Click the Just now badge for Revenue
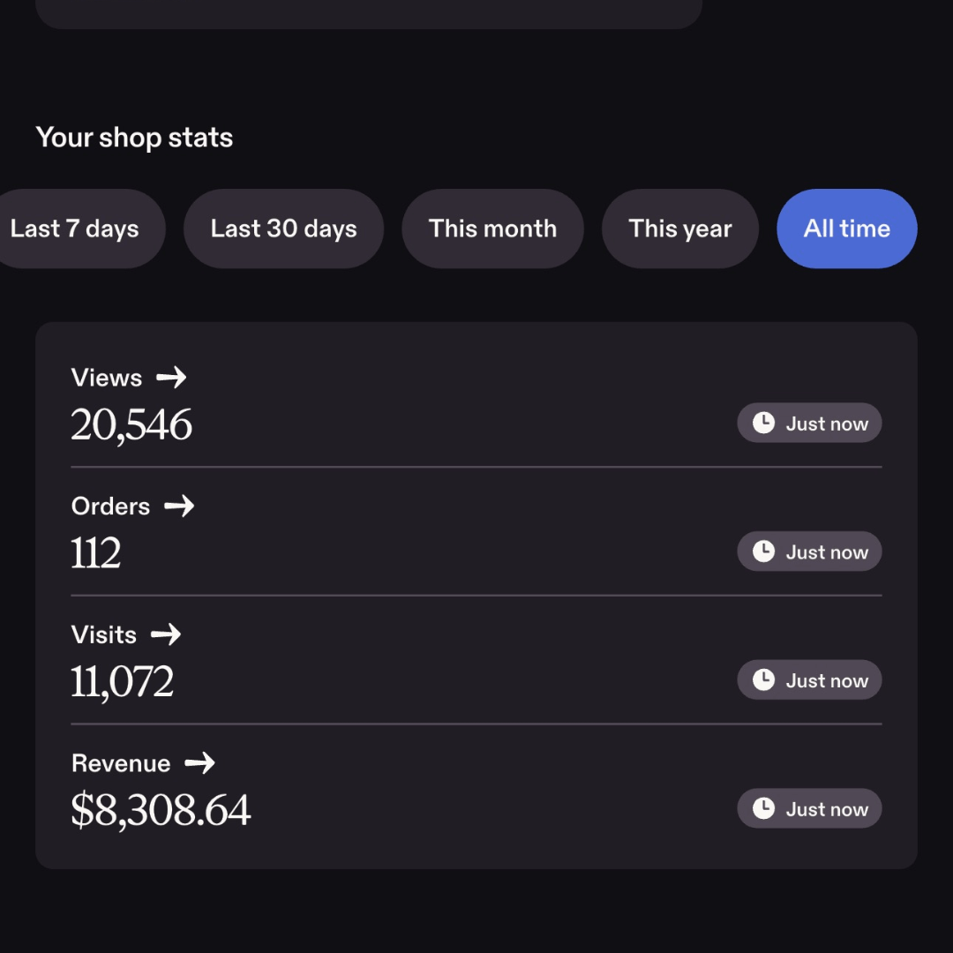The width and height of the screenshot is (953, 953). (809, 808)
